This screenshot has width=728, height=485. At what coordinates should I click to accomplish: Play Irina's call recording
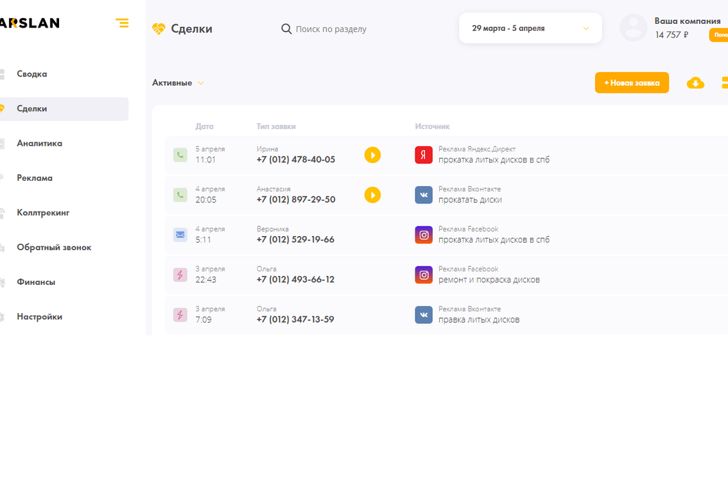pyautogui.click(x=372, y=155)
